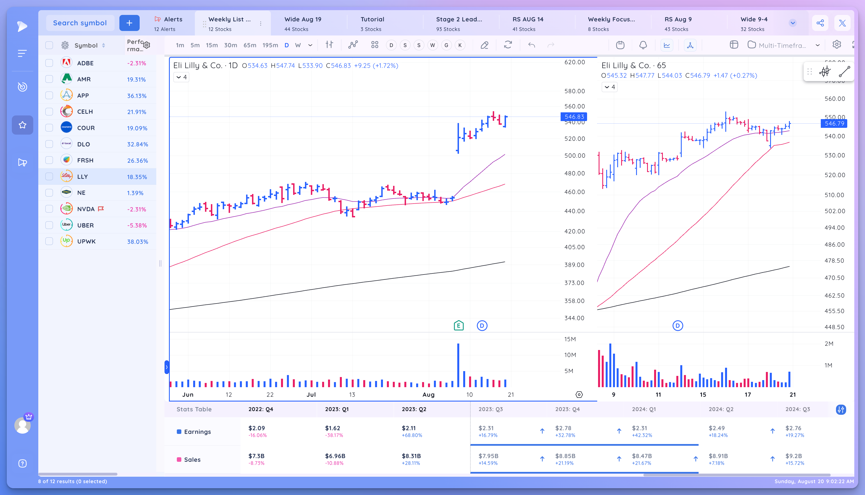Open the help question mark icon

click(x=23, y=463)
